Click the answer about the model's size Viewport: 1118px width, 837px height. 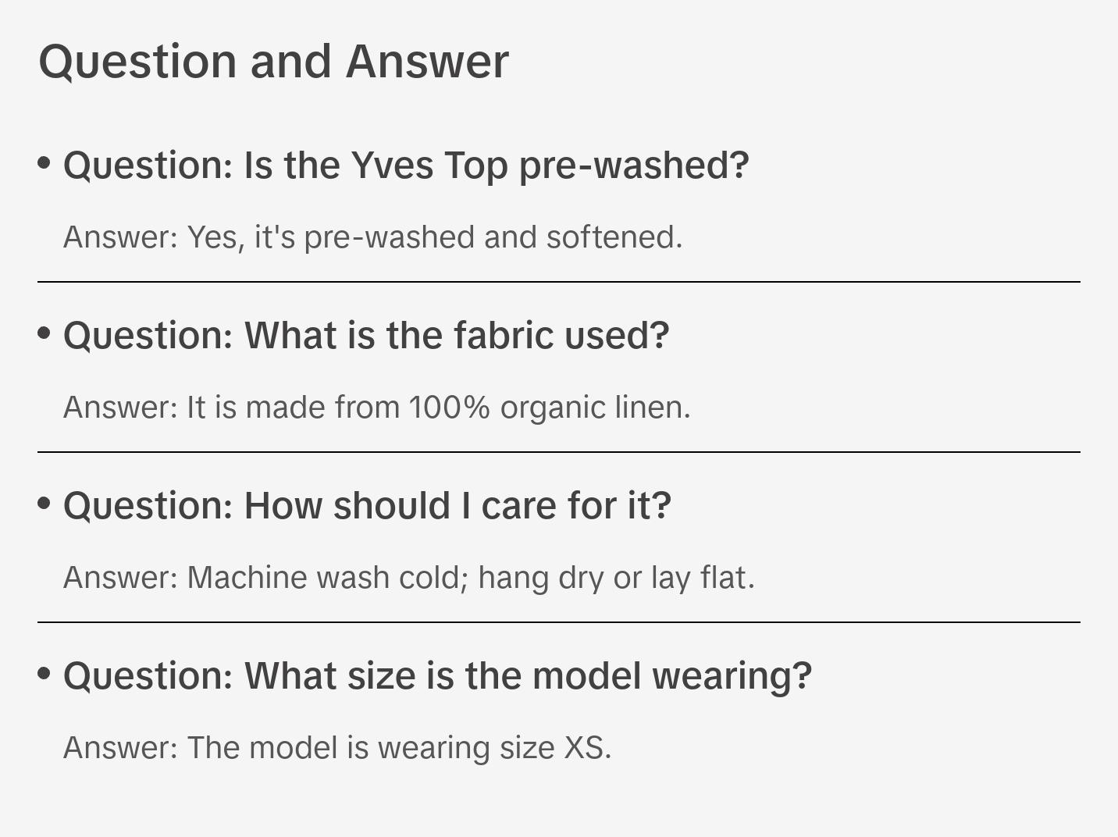(x=337, y=748)
